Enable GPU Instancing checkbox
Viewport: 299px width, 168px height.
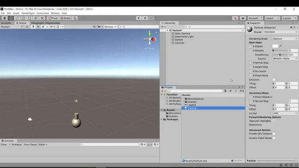coord(274,134)
